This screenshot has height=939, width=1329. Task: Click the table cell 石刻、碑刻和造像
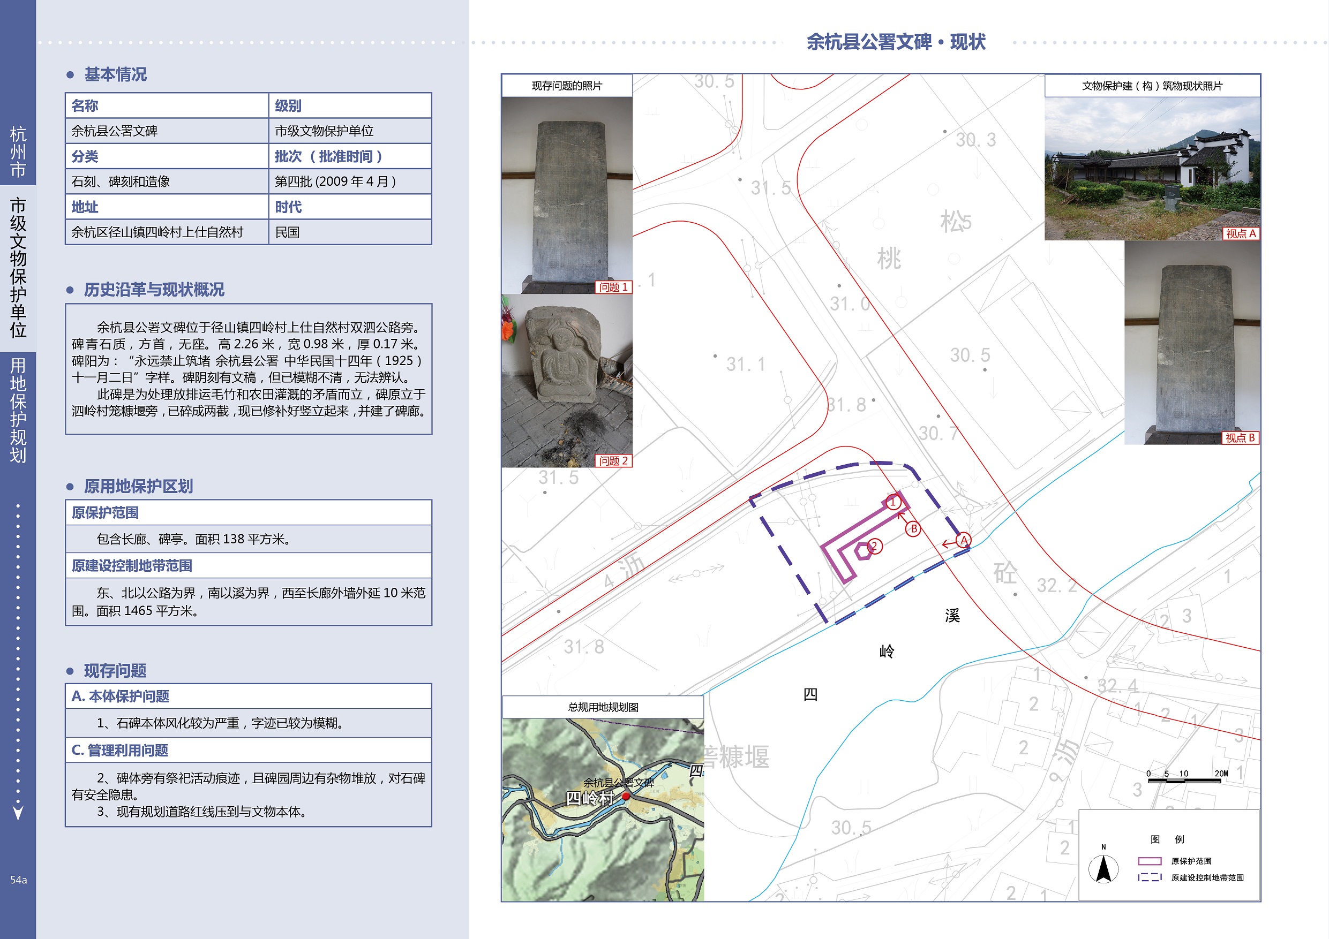(167, 181)
